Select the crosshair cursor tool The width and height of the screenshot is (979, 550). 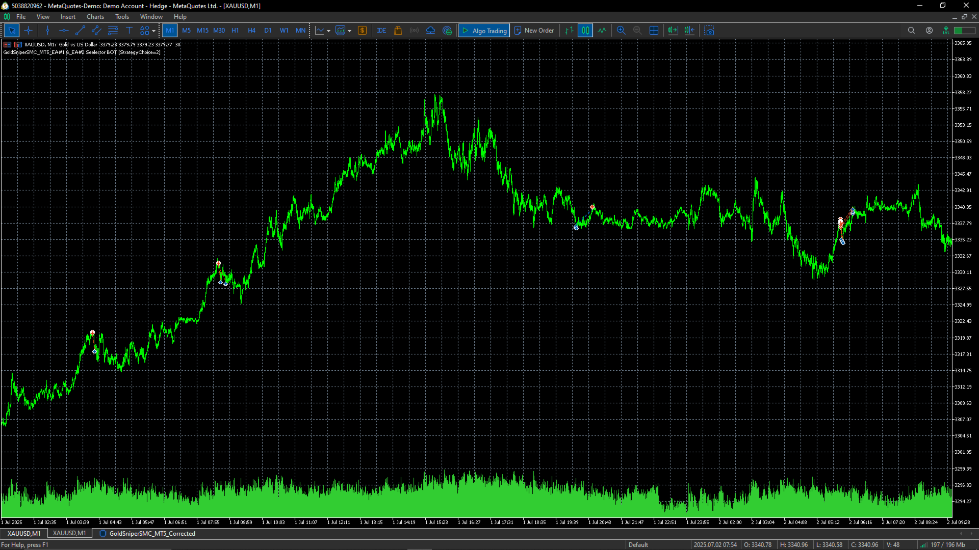(29, 31)
